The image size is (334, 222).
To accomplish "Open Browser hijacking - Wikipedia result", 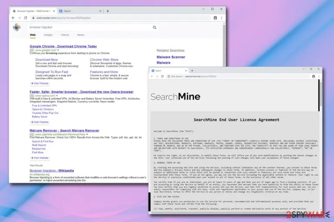I will click(52, 170).
